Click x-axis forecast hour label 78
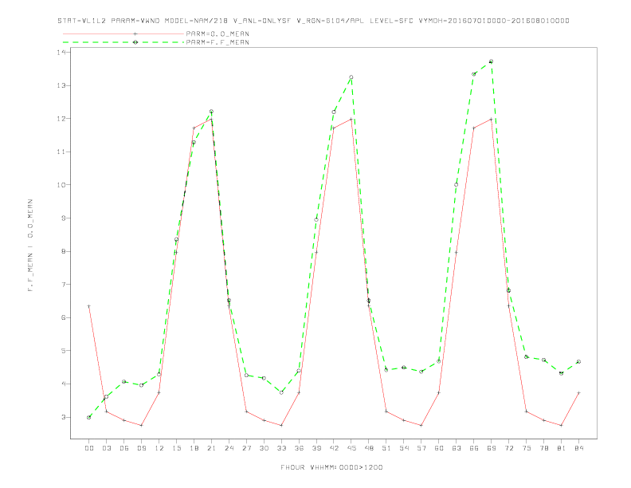 pyautogui.click(x=543, y=448)
